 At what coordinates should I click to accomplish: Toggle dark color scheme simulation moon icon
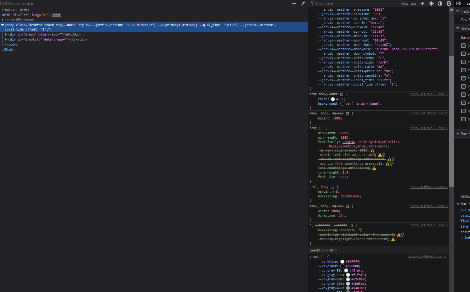pyautogui.click(x=440, y=3)
